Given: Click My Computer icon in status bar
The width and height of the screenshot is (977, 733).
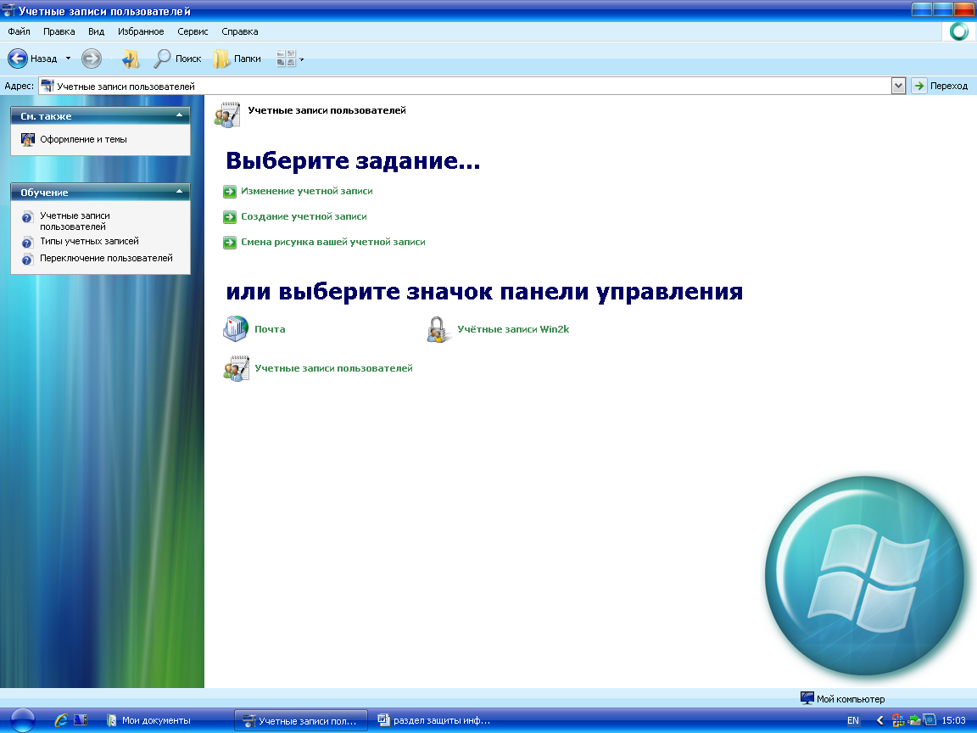Looking at the screenshot, I should click(x=807, y=698).
